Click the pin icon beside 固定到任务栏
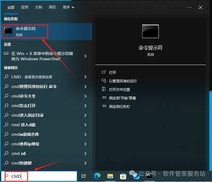 (x=104, y=106)
